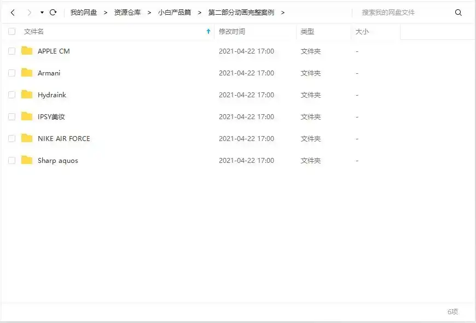This screenshot has width=476, height=323.
Task: Check the checkbox next to Sharp aquos
Action: pos(11,160)
